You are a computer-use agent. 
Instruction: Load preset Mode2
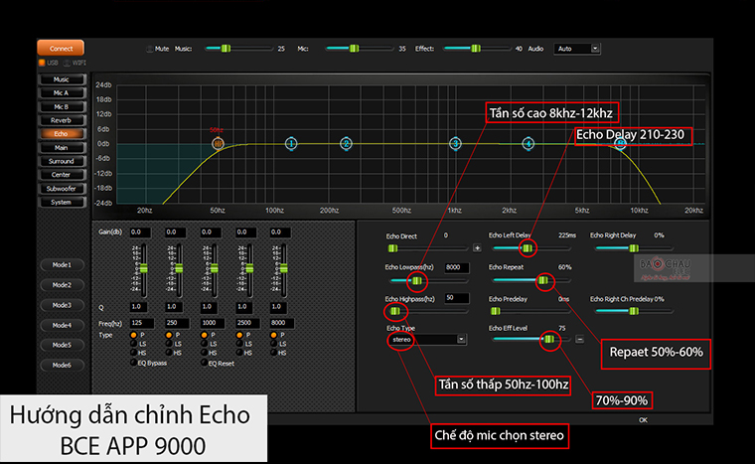63,285
